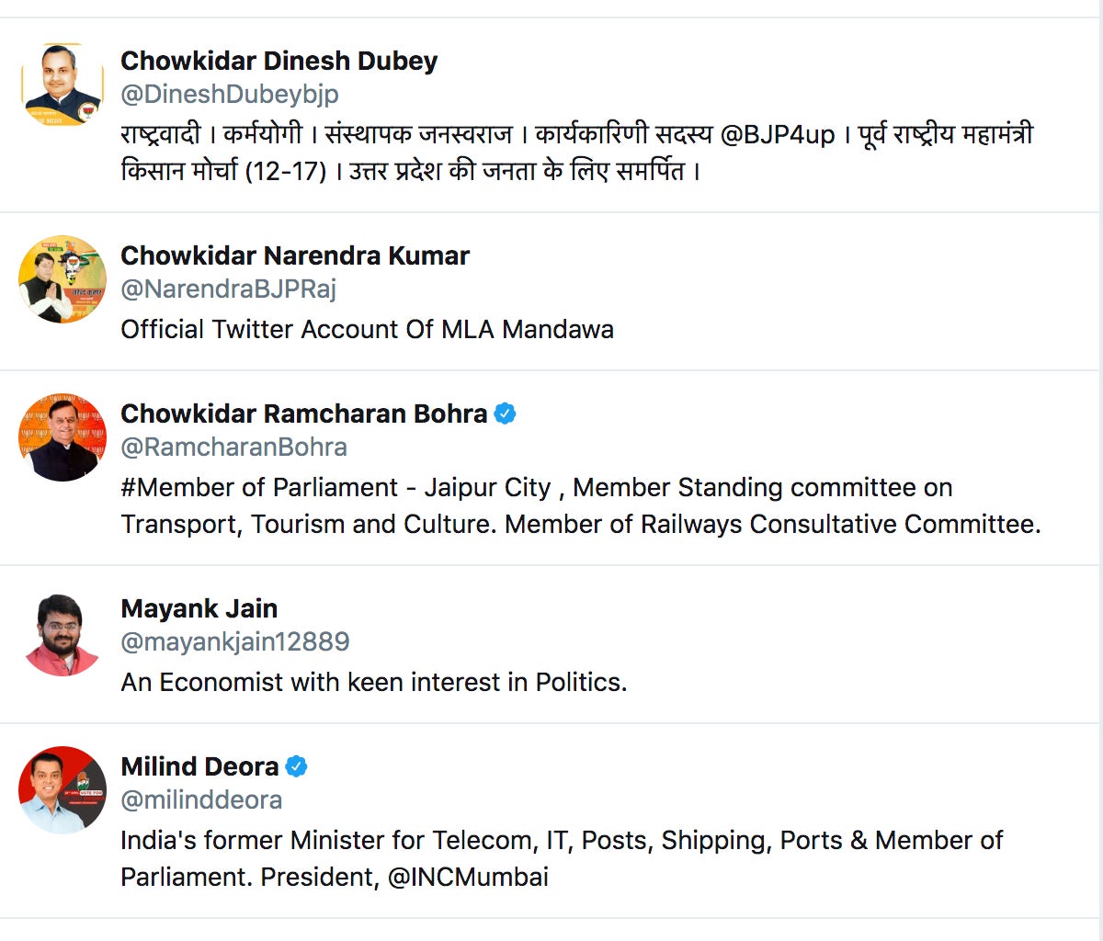Open Milind Deora's profile avatar
This screenshot has height=941, width=1103.
[x=63, y=790]
